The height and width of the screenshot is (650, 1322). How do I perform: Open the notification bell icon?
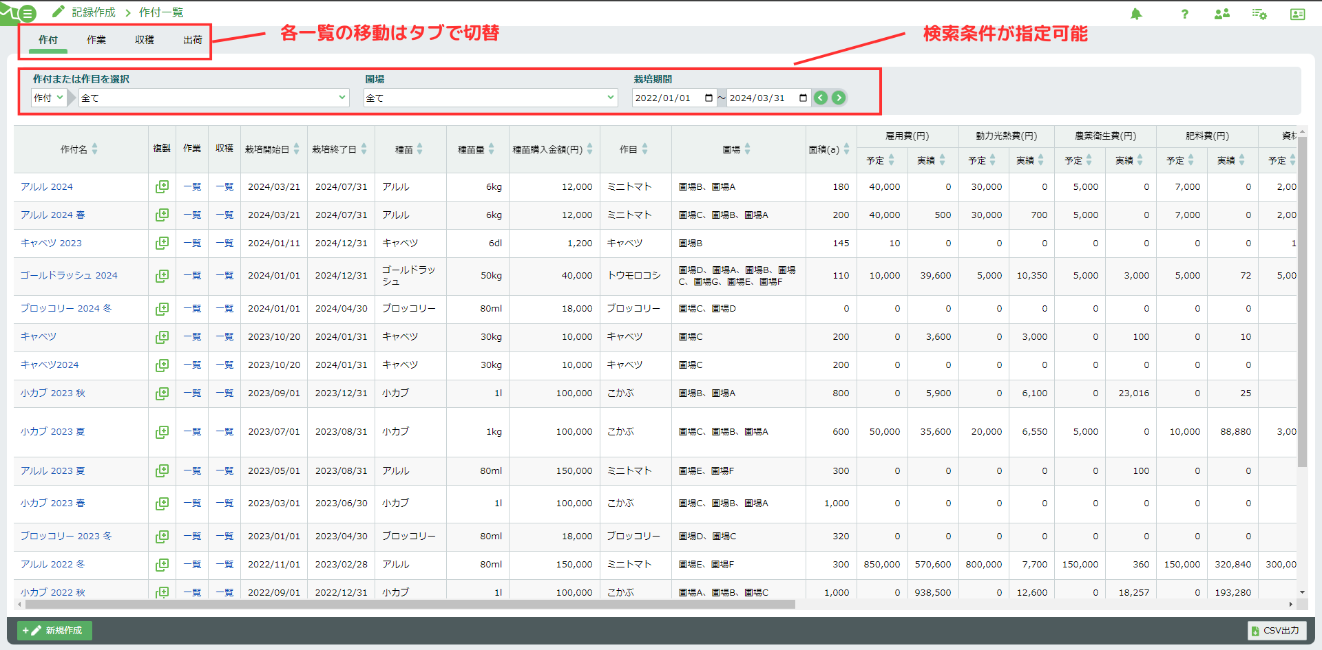click(1136, 14)
